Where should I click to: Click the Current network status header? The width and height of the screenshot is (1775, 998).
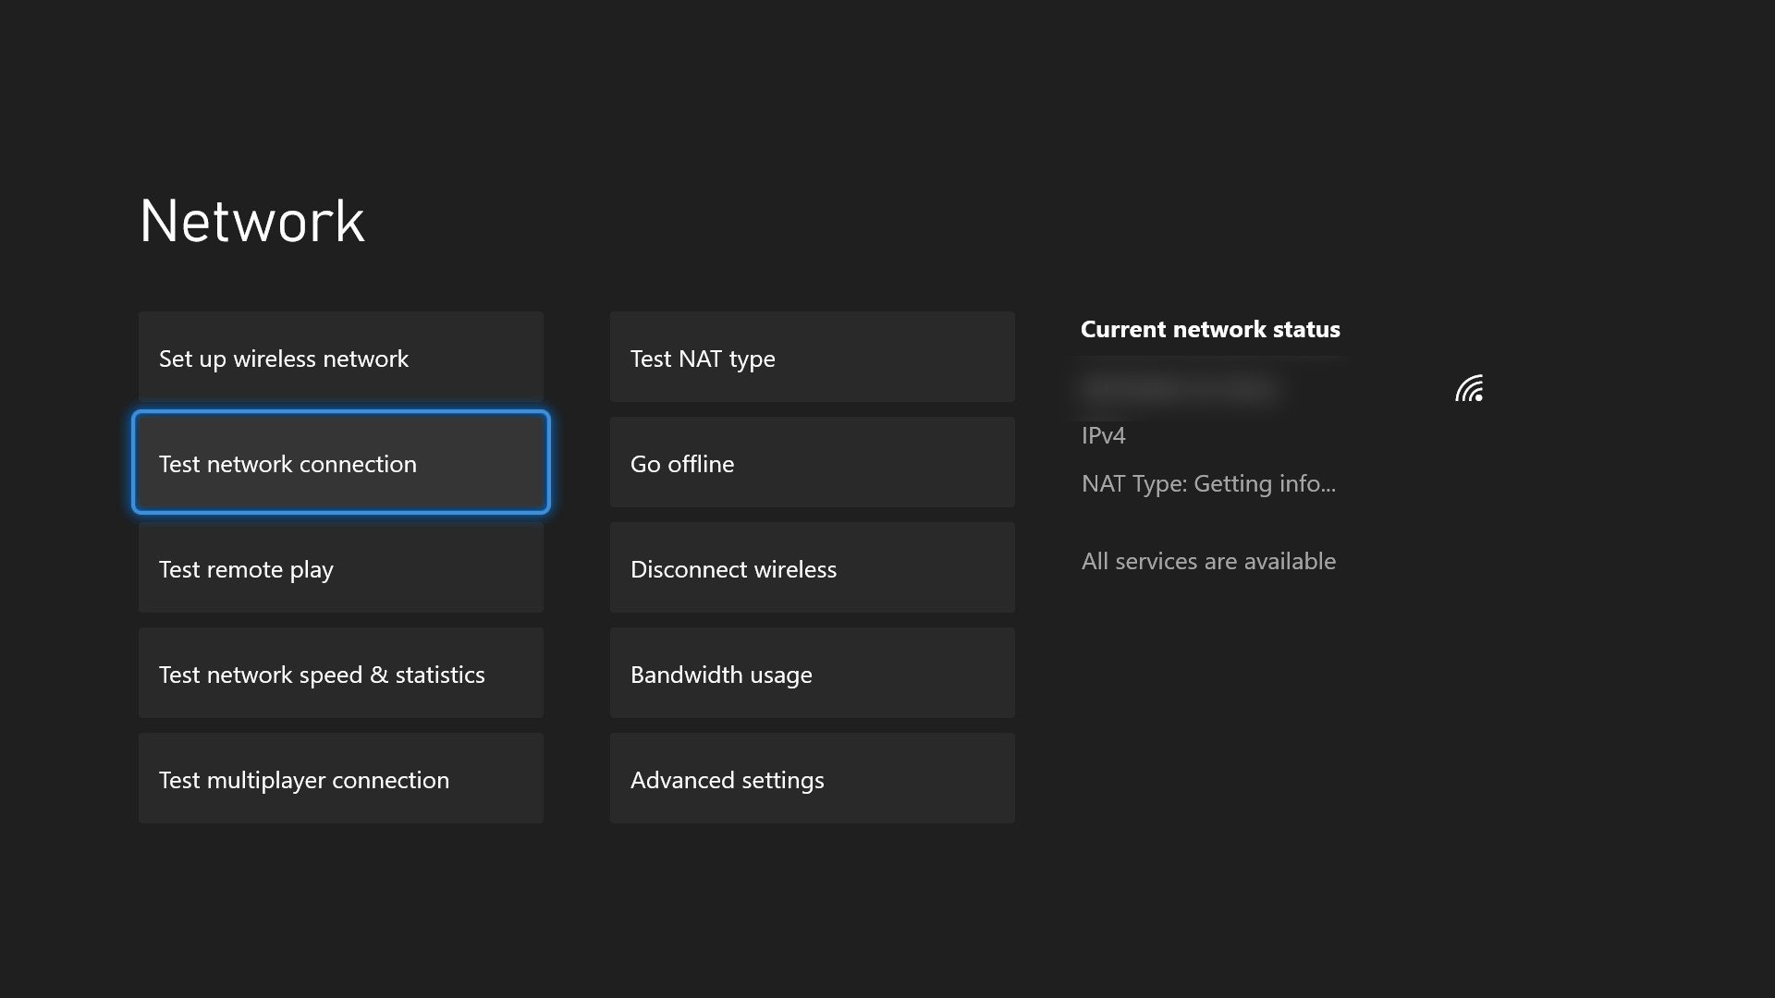(1210, 329)
